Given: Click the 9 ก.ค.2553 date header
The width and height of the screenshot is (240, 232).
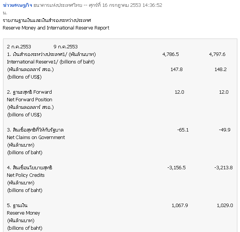Looking at the screenshot, I should tap(66, 47).
